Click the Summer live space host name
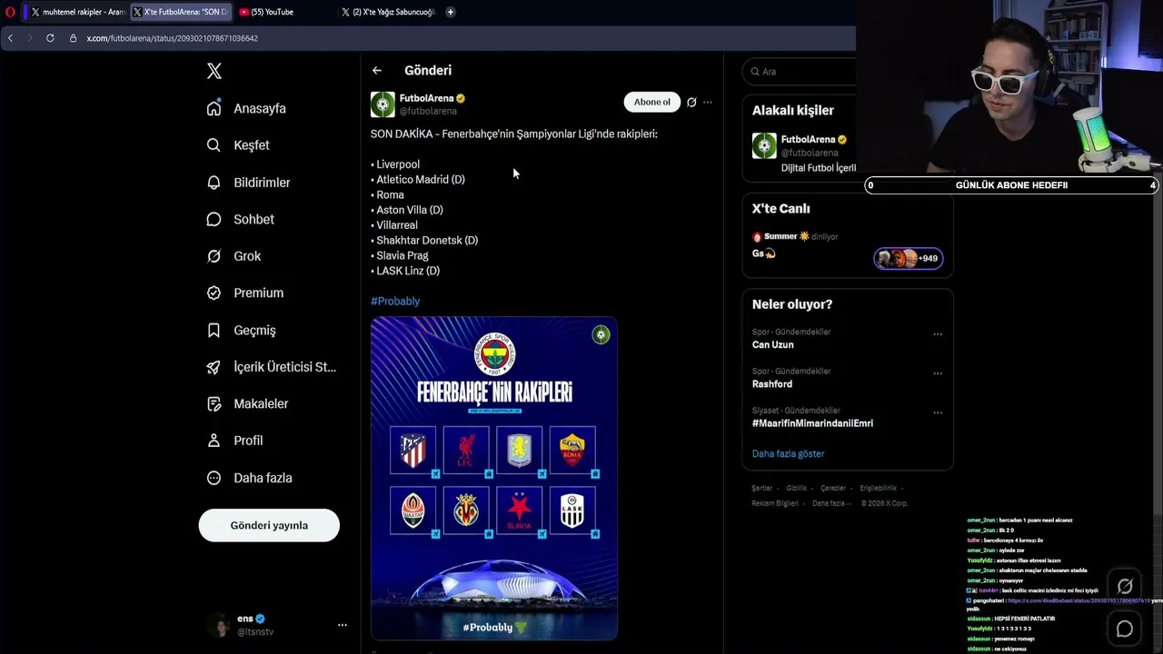This screenshot has height=654, width=1163. (780, 236)
